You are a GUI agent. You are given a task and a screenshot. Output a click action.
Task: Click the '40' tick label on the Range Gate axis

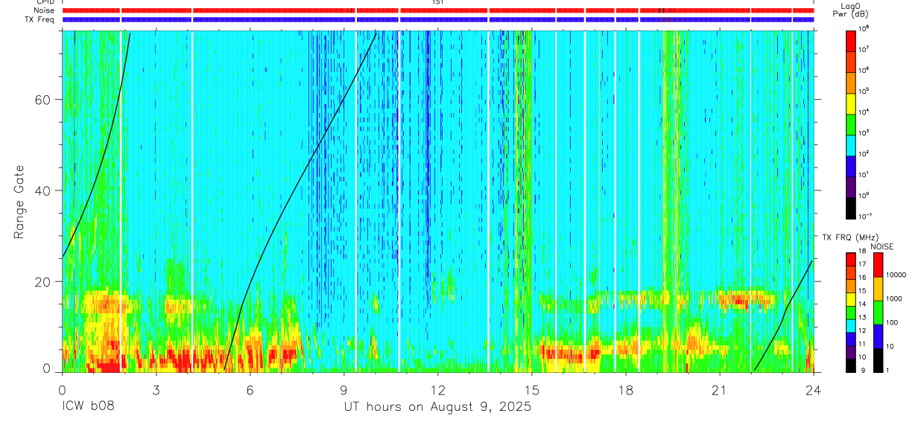[x=45, y=191]
